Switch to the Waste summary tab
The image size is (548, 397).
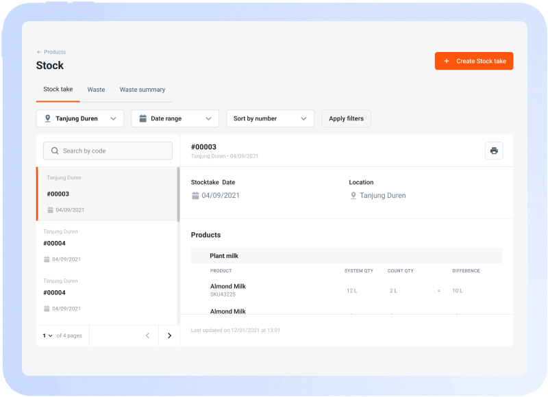(x=142, y=89)
